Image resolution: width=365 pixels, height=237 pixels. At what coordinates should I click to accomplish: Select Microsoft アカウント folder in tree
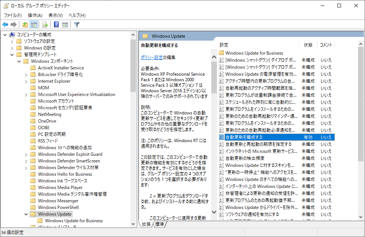pyautogui.click(x=56, y=101)
